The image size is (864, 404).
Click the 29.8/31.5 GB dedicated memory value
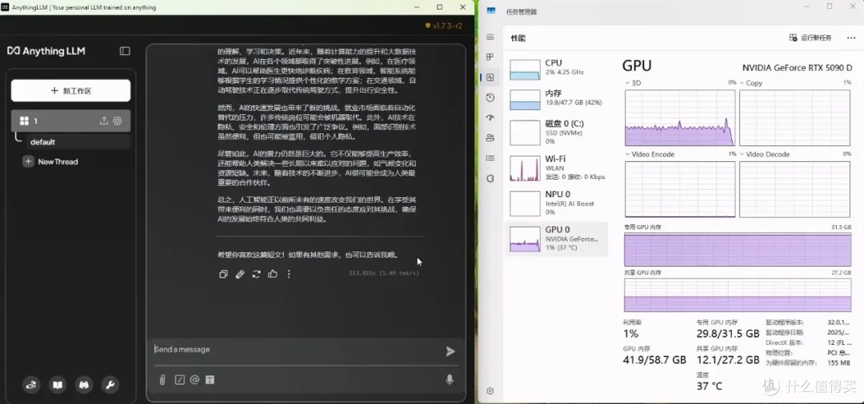coord(727,334)
